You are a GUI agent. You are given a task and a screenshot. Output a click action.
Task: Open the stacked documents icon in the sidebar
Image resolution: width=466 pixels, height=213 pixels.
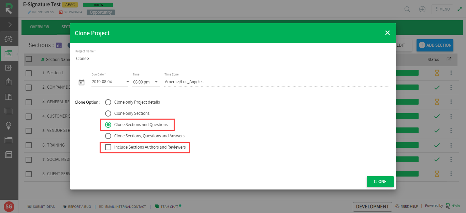9,111
